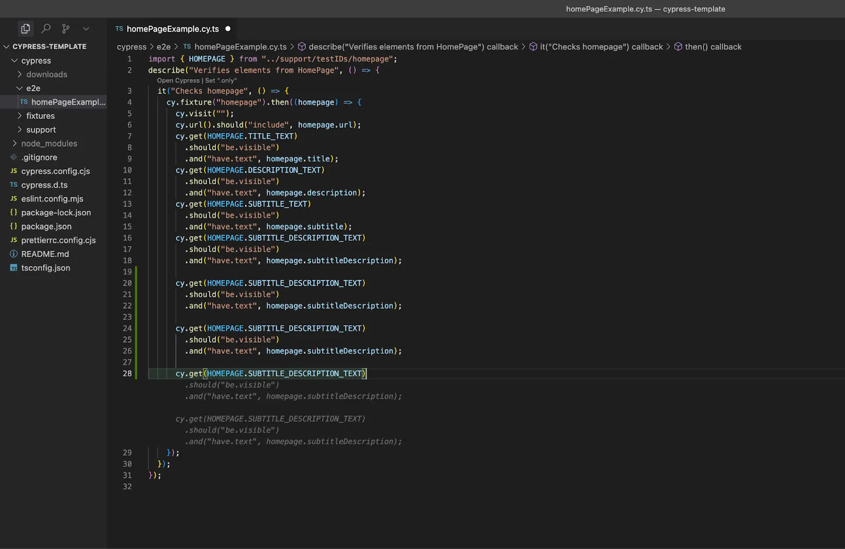Click the then() callback breadcrumb
The image size is (845, 549).
click(713, 47)
